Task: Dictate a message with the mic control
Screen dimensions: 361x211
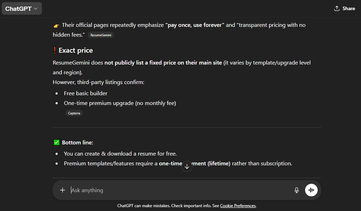Action: (296, 190)
